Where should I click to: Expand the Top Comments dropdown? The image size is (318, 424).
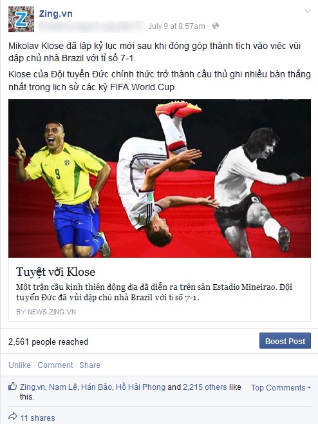click(281, 387)
